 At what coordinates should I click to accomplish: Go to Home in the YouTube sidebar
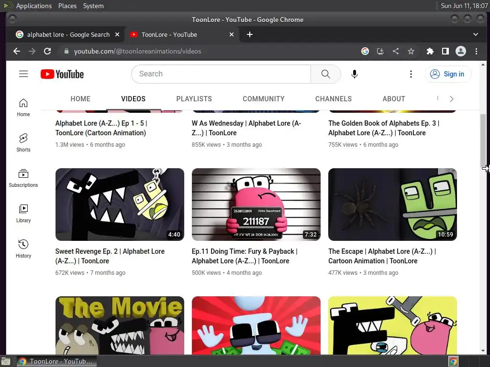click(23, 108)
